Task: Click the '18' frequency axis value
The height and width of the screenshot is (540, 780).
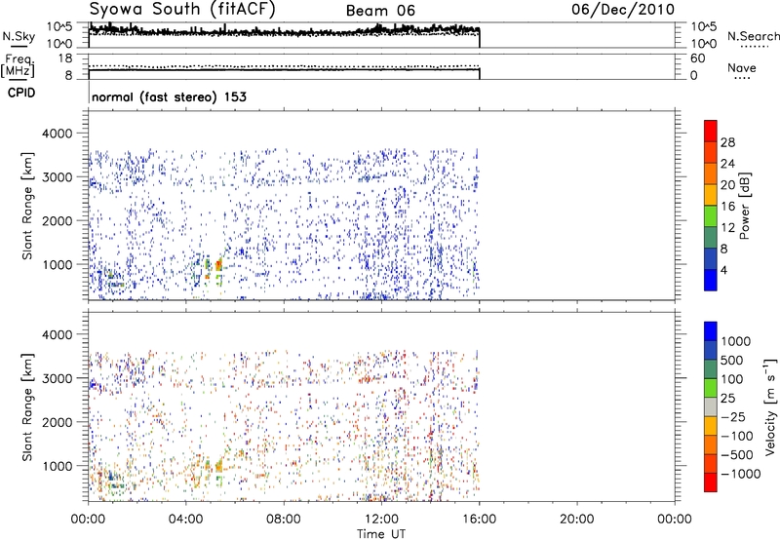Action: pos(65,58)
